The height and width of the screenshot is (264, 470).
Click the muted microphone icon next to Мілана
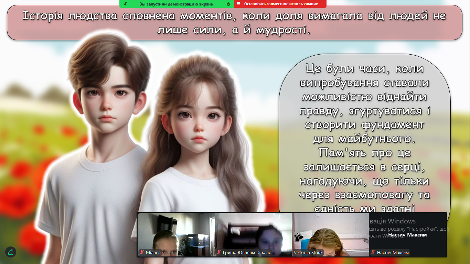point(142,253)
